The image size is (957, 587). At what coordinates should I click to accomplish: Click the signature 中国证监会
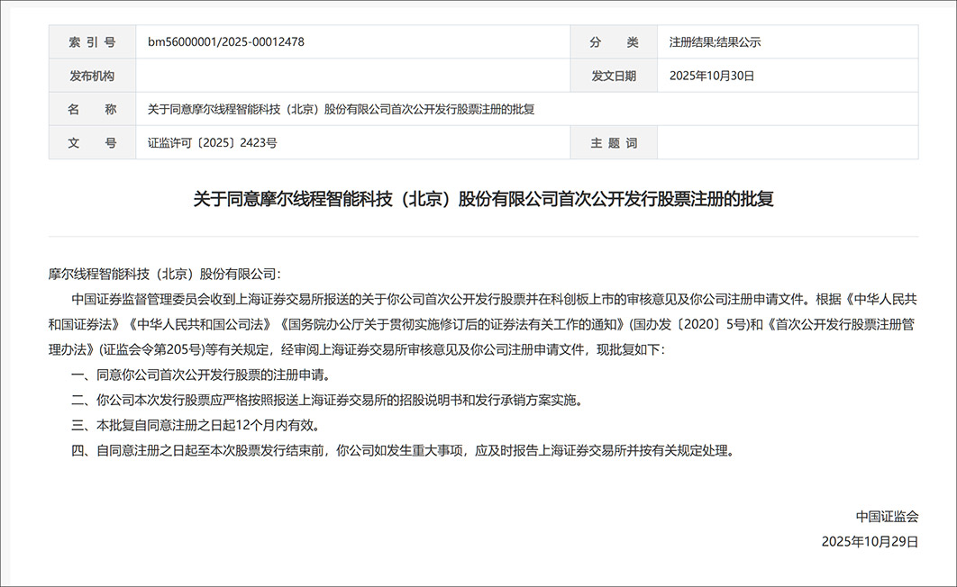click(887, 516)
